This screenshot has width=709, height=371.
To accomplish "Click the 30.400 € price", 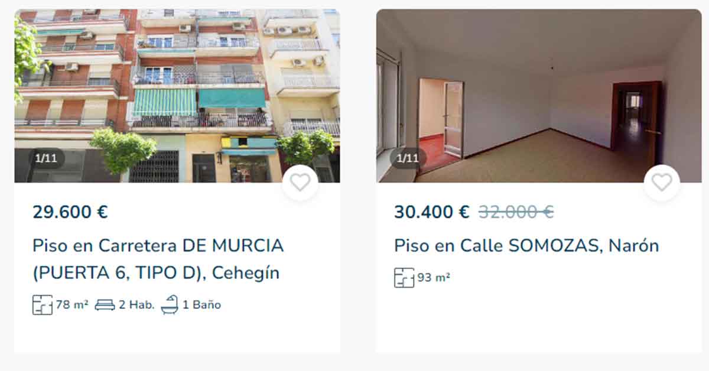I will click(x=432, y=211).
